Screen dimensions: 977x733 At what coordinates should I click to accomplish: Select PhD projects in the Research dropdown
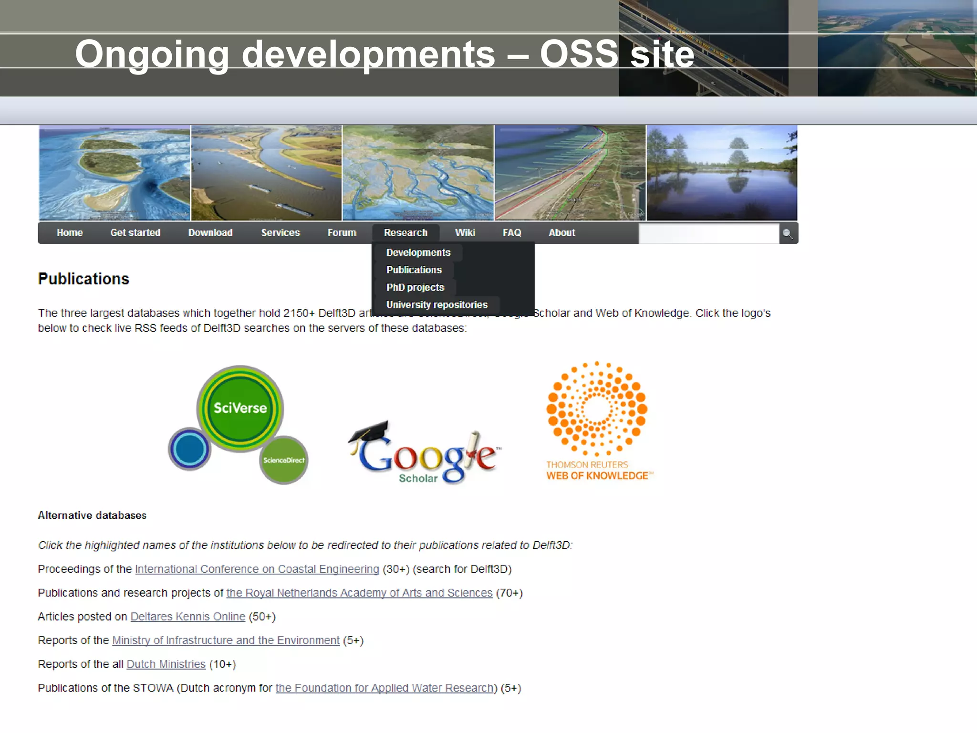(x=416, y=288)
